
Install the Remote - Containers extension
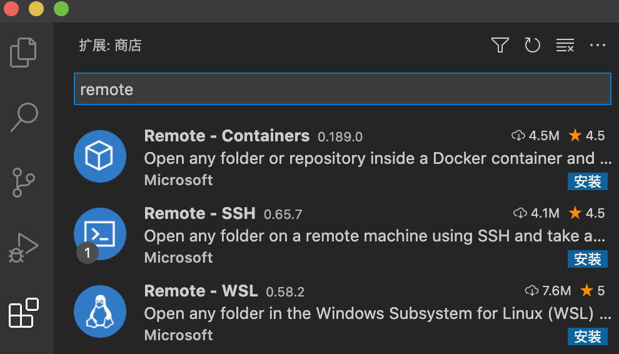click(588, 181)
